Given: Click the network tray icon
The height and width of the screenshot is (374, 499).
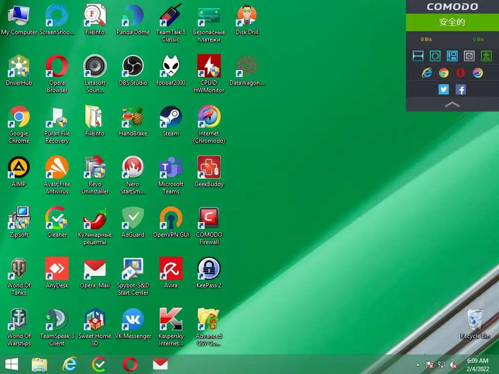Looking at the screenshot, I should [x=441, y=365].
